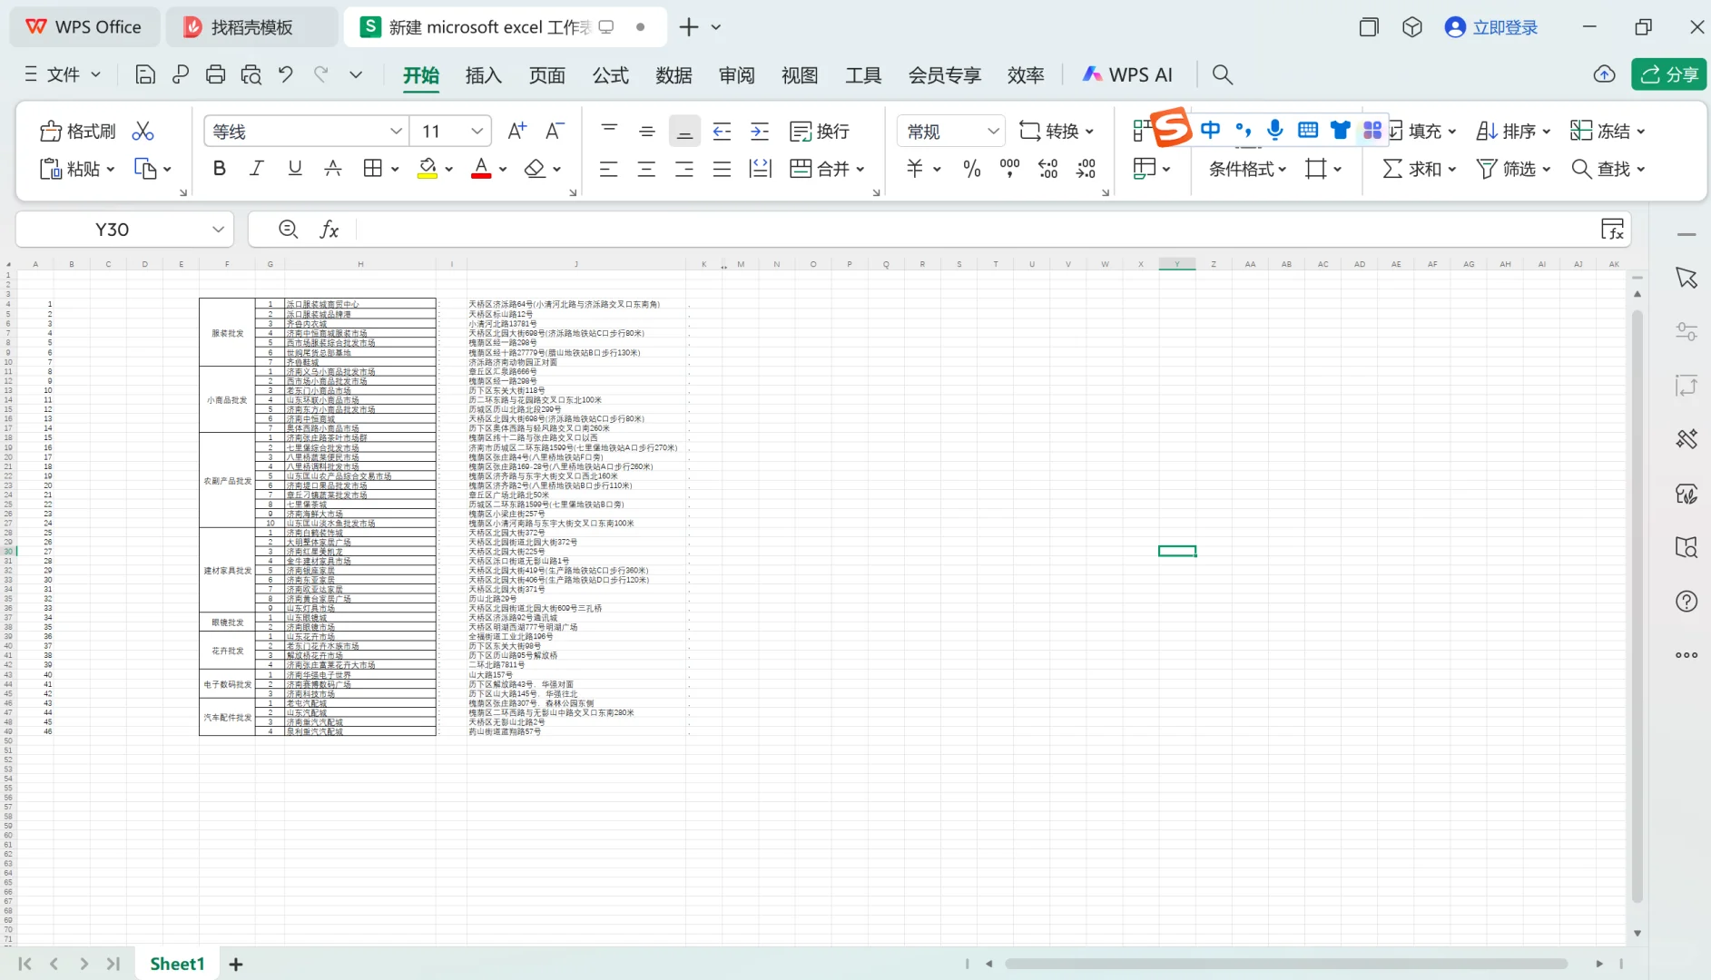Apply strikethrough formatting

tap(333, 169)
